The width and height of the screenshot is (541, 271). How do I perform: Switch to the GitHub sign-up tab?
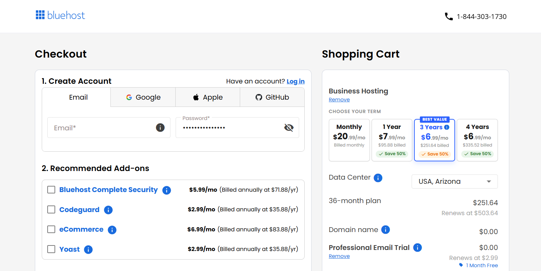[x=272, y=97]
